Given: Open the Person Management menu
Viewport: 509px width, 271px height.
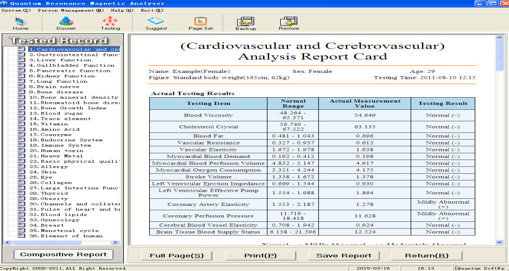Looking at the screenshot, I should click(x=70, y=10).
